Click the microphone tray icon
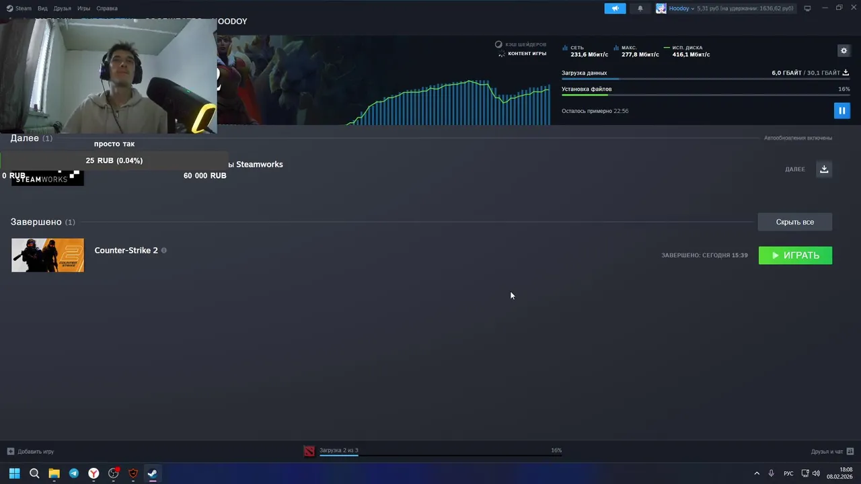This screenshot has height=484, width=861. coord(772,473)
